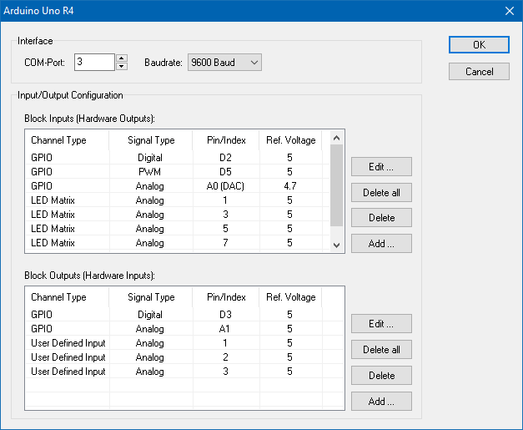Viewport: 523px width, 430px height.
Task: Click Pin/Index header in Block Outputs
Action: click(x=226, y=297)
